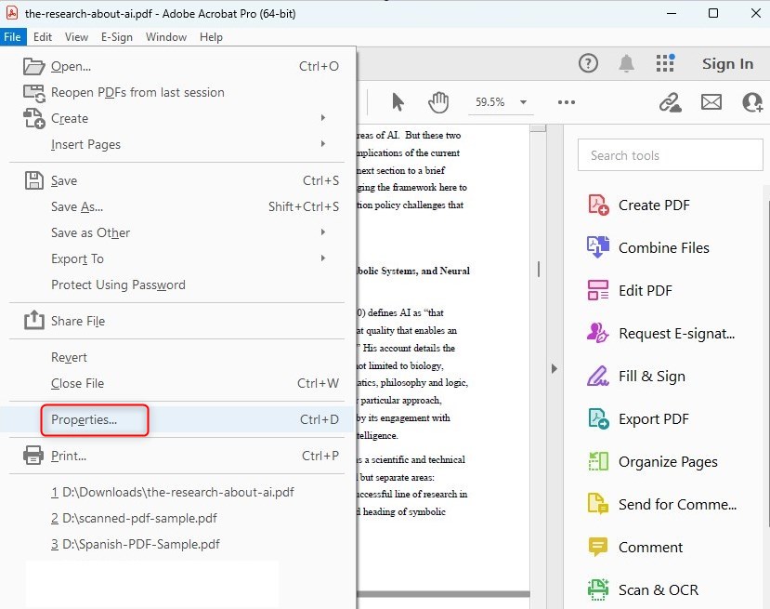Expand the Export To submenu
This screenshot has height=609, width=770.
click(x=77, y=258)
